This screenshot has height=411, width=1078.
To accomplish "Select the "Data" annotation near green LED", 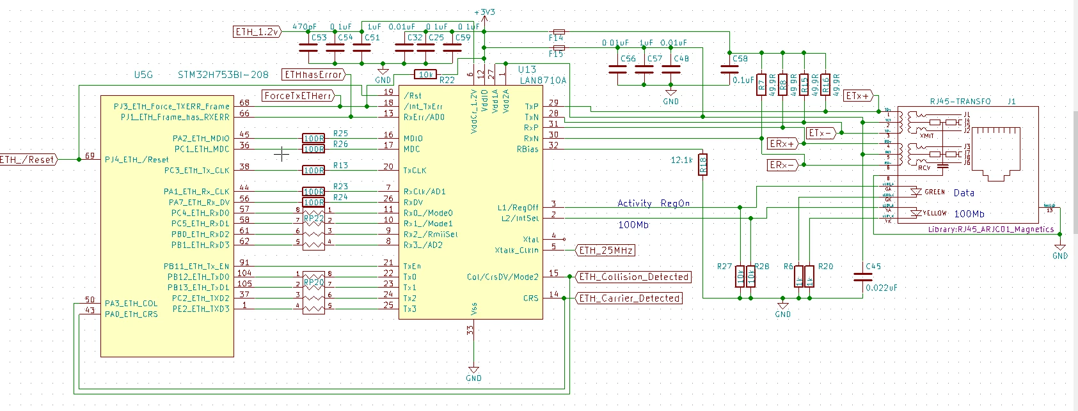I will [964, 192].
